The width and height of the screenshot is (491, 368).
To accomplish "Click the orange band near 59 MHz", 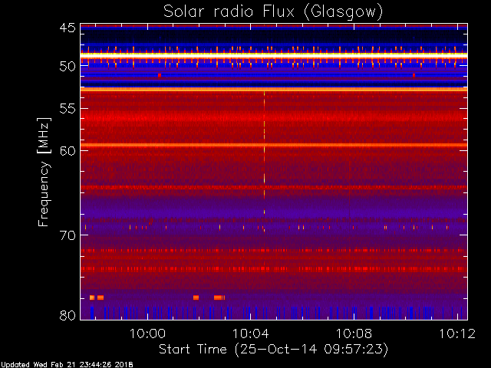I will tap(274, 145).
